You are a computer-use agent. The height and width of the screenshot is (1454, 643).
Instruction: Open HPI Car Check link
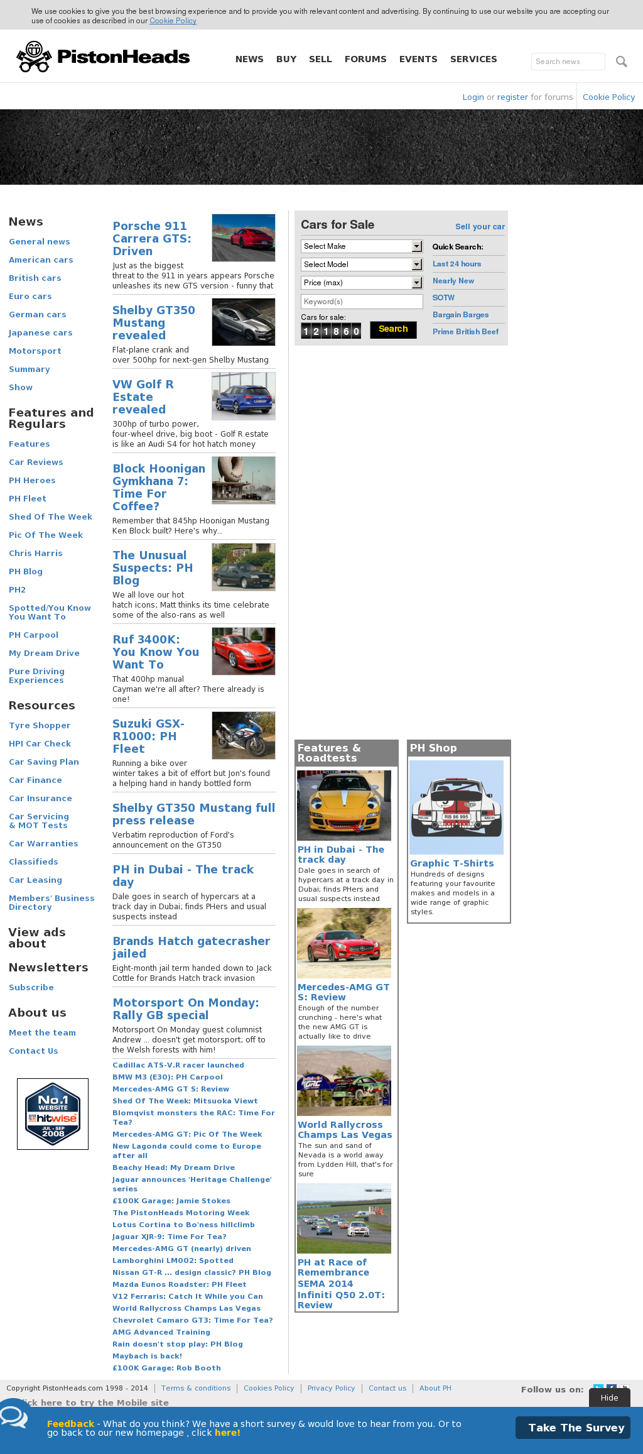coord(40,744)
